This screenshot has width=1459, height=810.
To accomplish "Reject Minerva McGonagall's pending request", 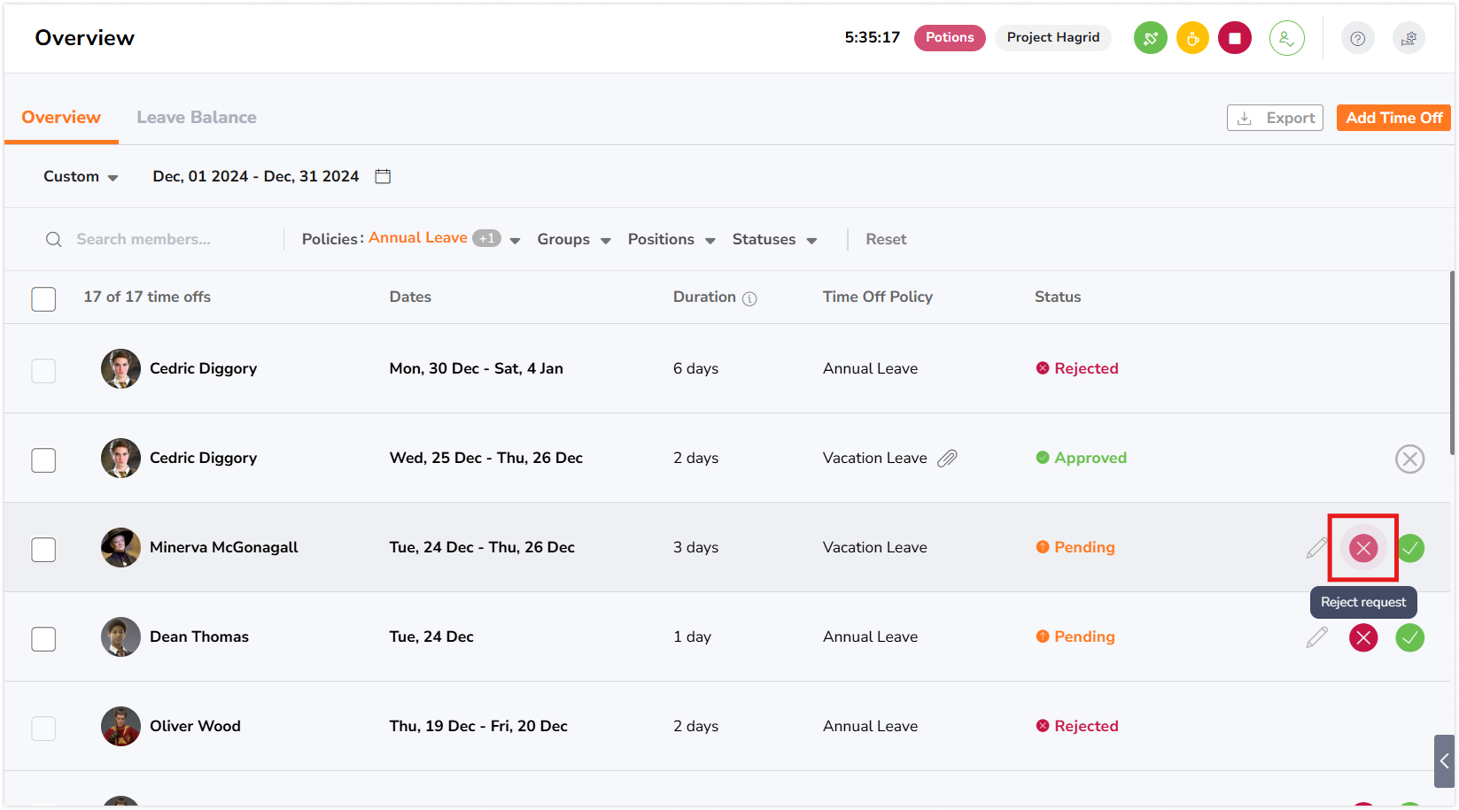I will (x=1362, y=548).
